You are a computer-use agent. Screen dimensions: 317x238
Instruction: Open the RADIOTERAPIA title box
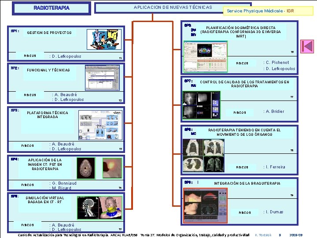click(x=52, y=8)
